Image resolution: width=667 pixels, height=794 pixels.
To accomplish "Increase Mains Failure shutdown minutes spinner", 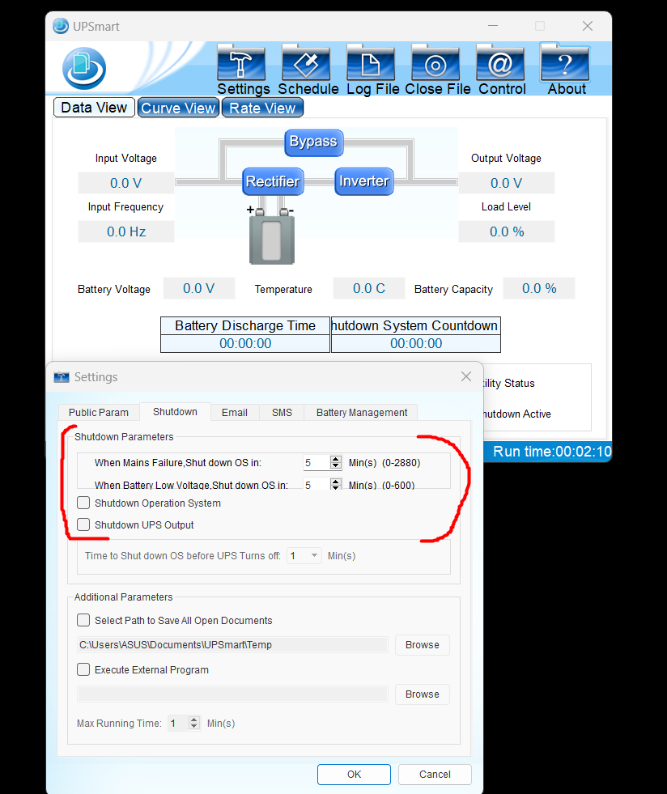I will (x=336, y=459).
